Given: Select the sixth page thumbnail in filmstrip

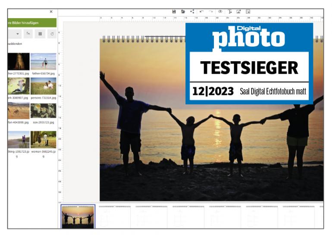Looking at the screenshot, I should click(x=262, y=217).
